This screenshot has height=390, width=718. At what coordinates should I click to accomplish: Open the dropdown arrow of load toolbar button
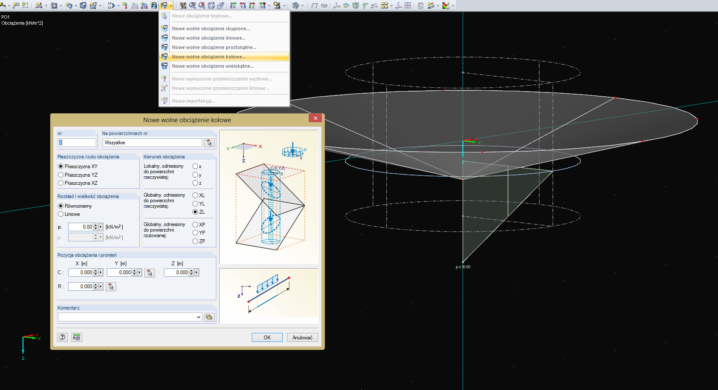[170, 6]
